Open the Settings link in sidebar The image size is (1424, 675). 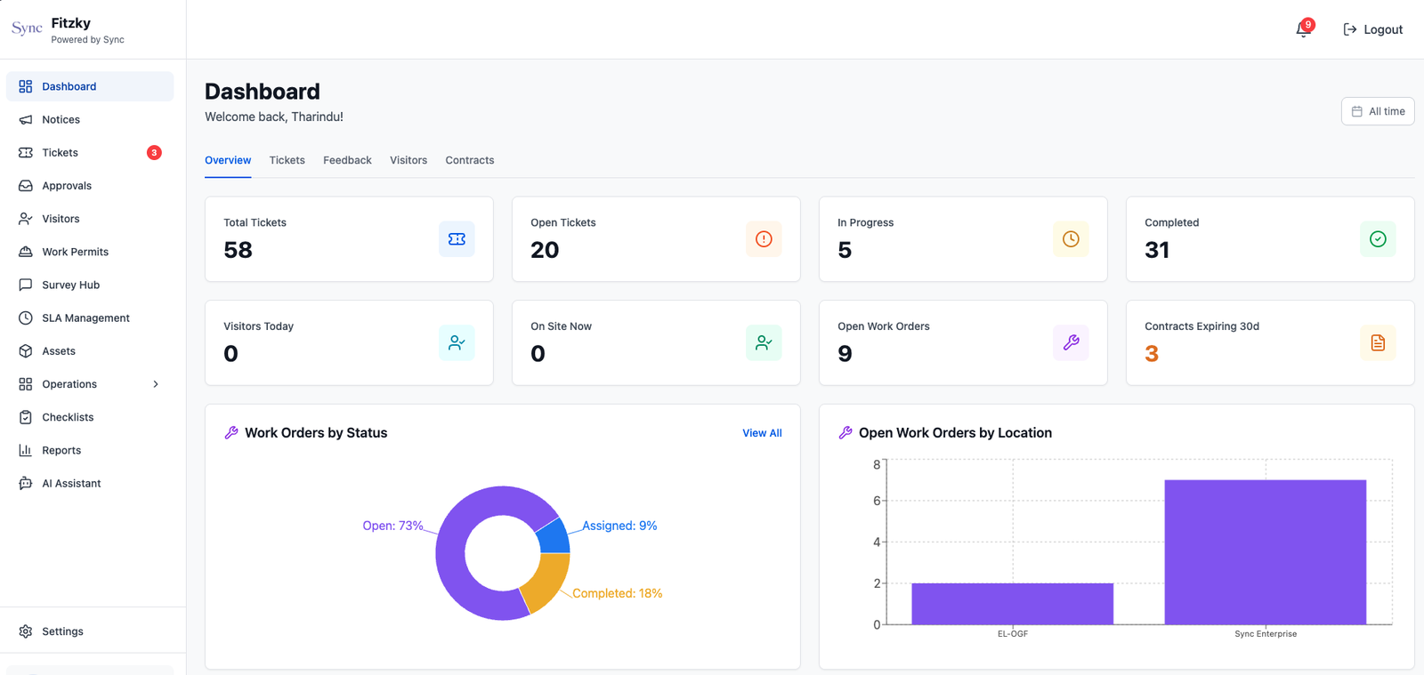pos(90,631)
